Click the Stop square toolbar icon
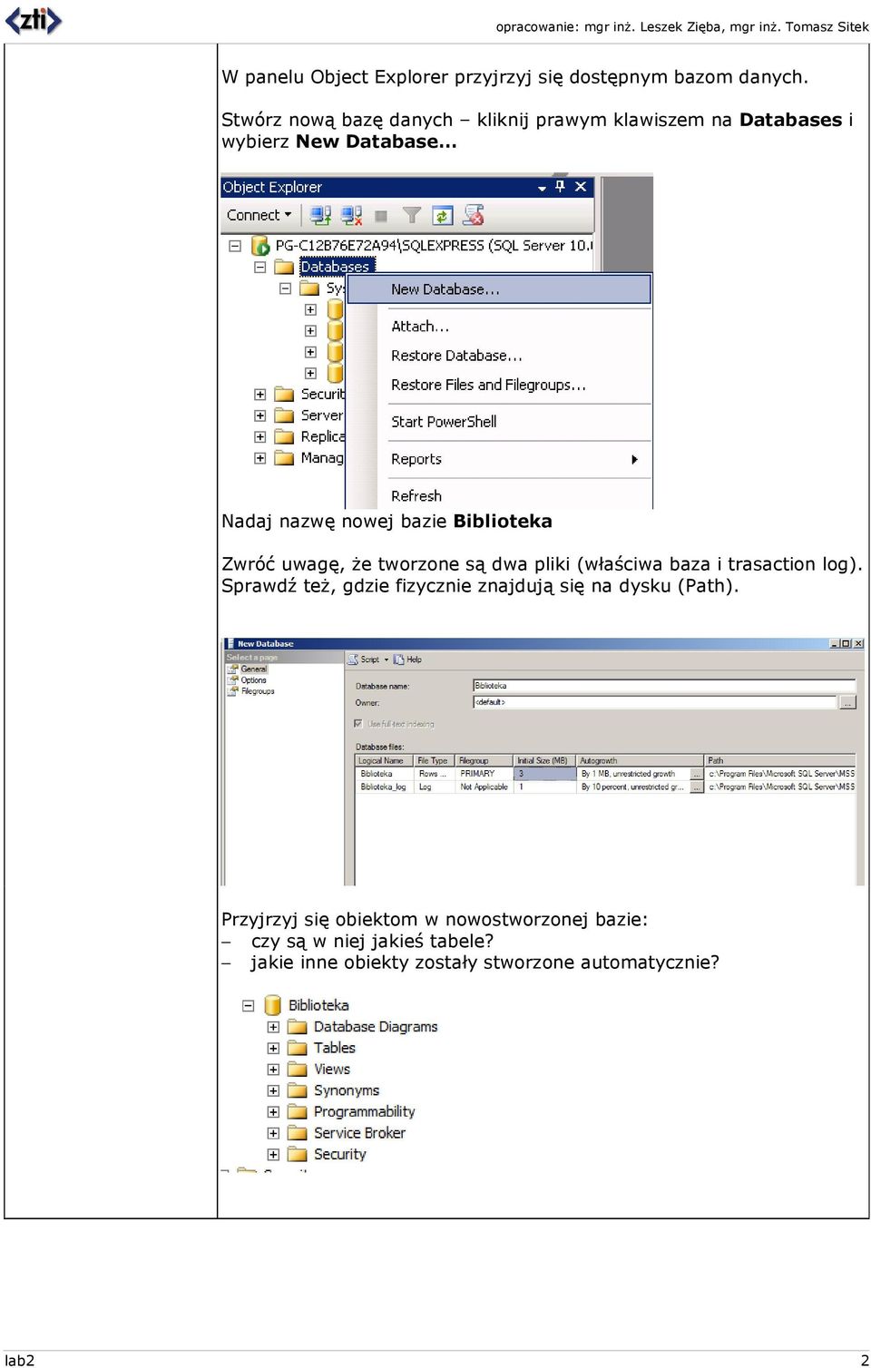Viewport: 871px width, 1368px height. pyautogui.click(x=381, y=216)
